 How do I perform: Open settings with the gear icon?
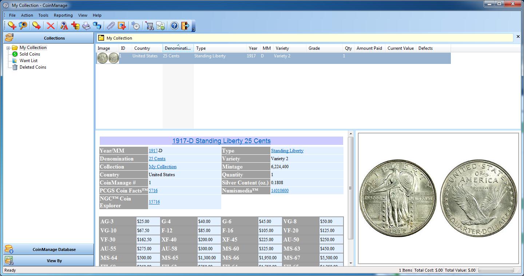pos(136,26)
